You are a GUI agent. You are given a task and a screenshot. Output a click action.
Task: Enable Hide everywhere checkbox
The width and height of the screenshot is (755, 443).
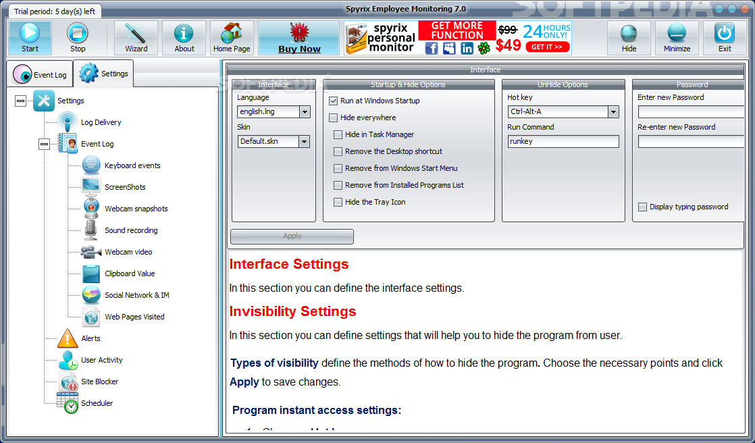333,118
